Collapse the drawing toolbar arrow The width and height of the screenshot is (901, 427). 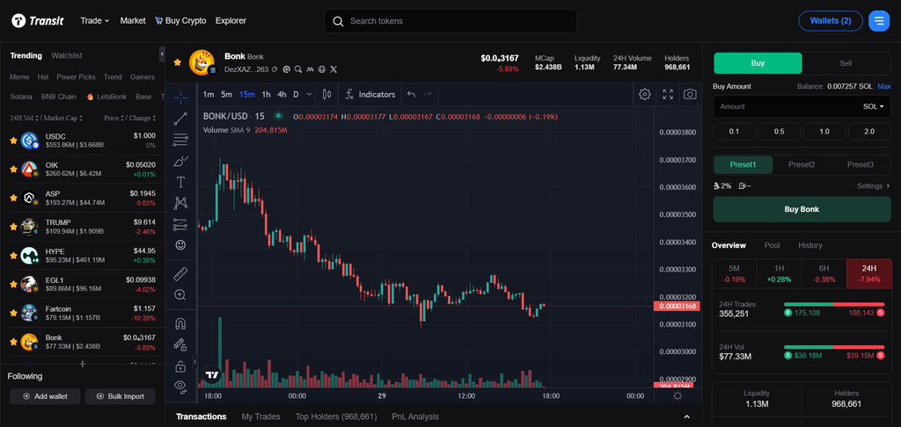pyautogui.click(x=194, y=362)
